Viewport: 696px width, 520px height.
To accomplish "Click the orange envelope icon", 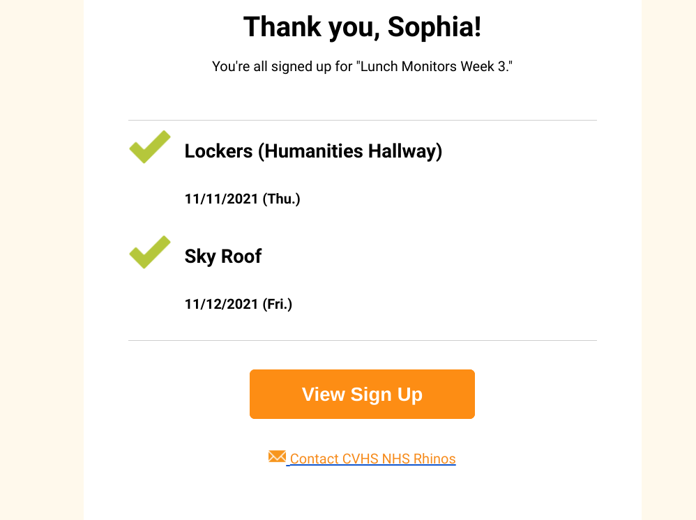I will 277,457.
